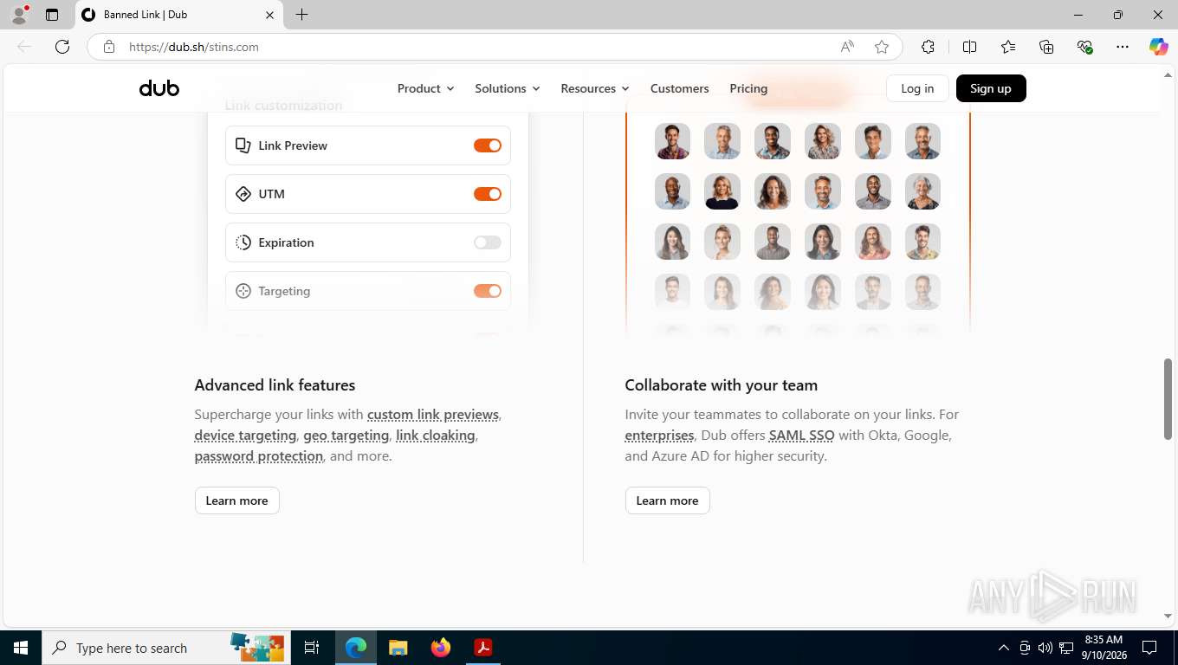Image resolution: width=1178 pixels, height=665 pixels.
Task: Click the scrollbar down arrow
Action: (x=1168, y=616)
